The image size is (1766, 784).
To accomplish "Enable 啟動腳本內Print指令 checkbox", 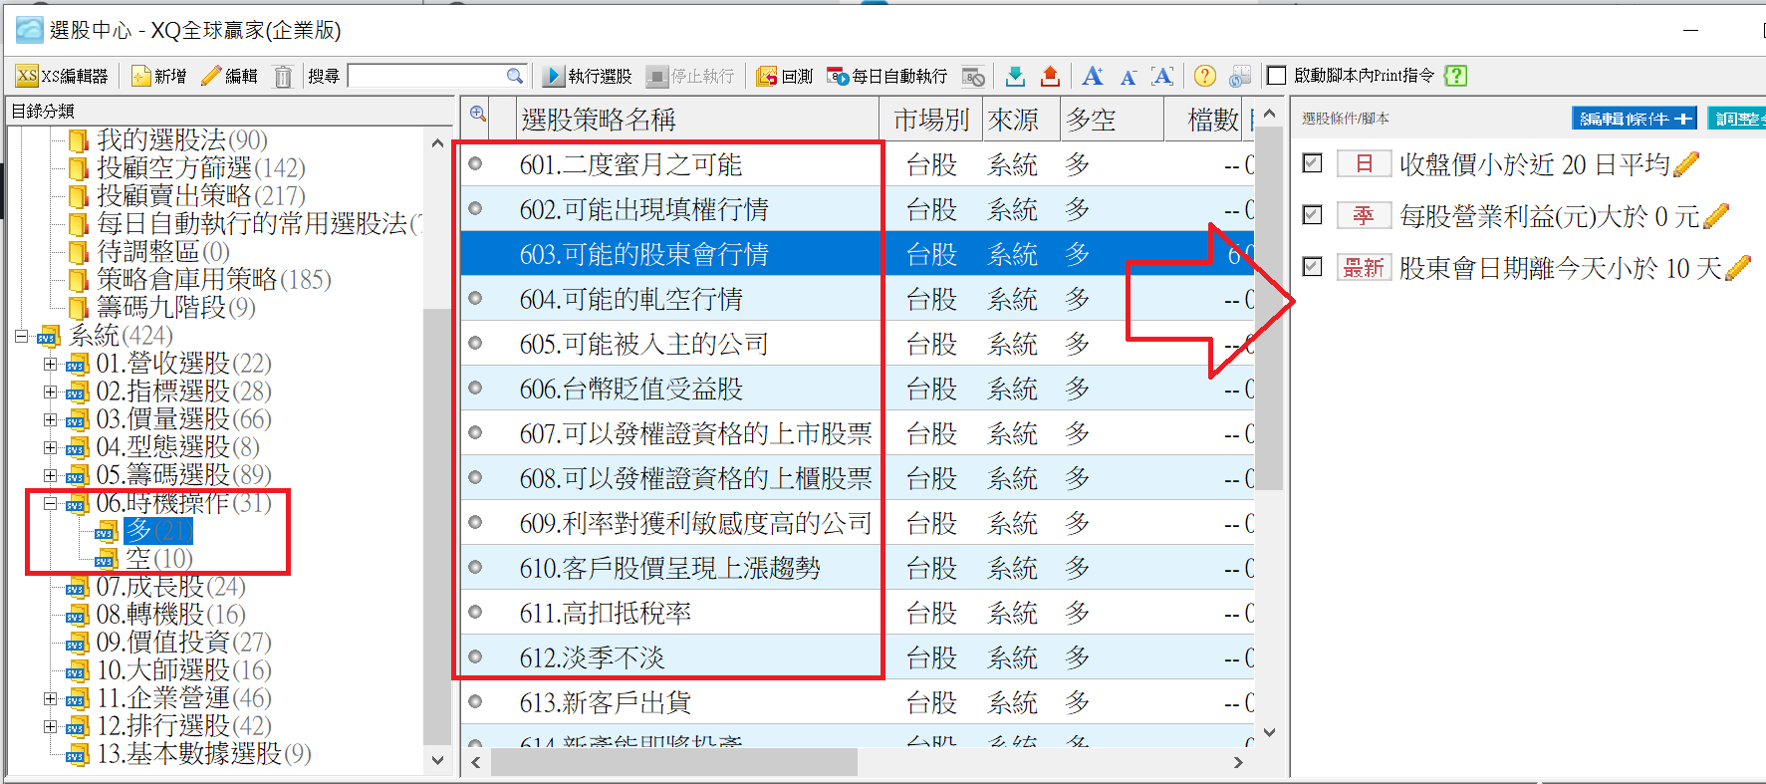I will coord(1277,76).
